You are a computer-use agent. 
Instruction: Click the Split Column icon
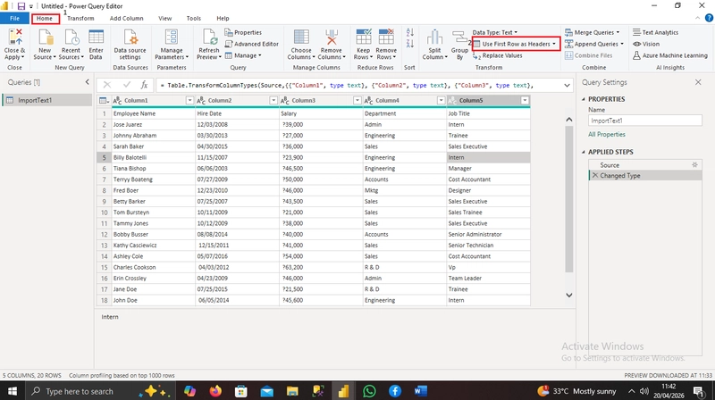point(434,37)
